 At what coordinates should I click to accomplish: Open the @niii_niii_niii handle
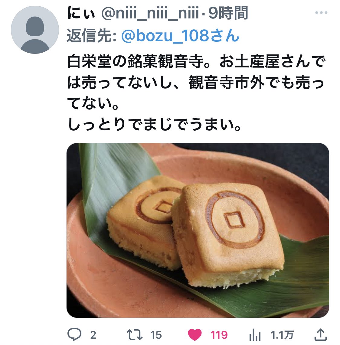(x=150, y=13)
